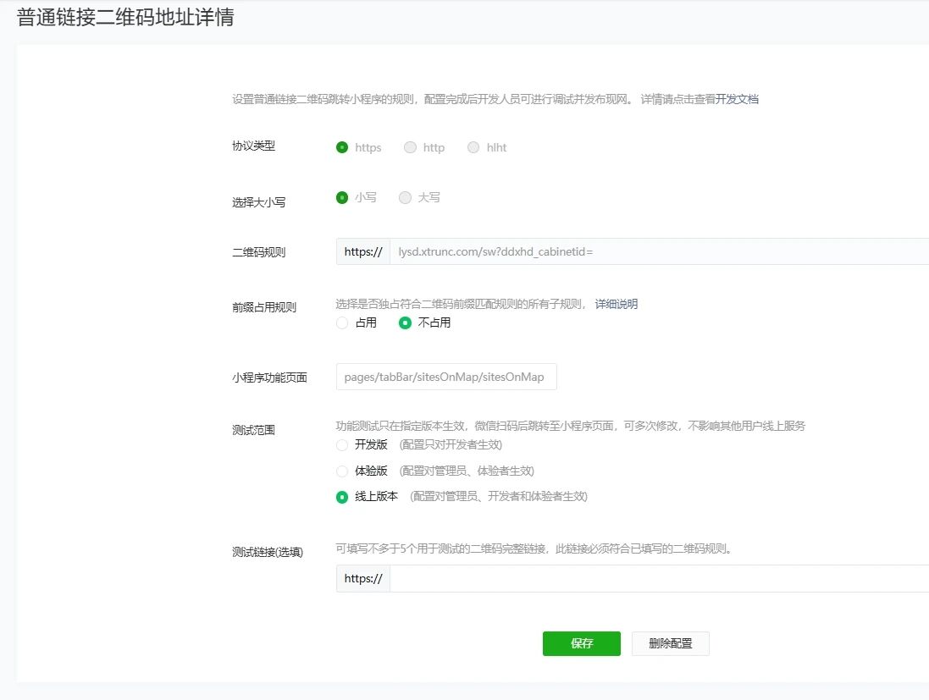Open the 开发文档 link
The width and height of the screenshot is (929, 700).
click(x=737, y=99)
